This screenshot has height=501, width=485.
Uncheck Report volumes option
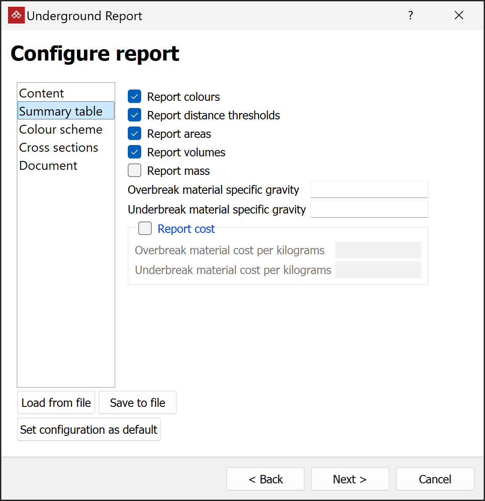[x=134, y=152]
